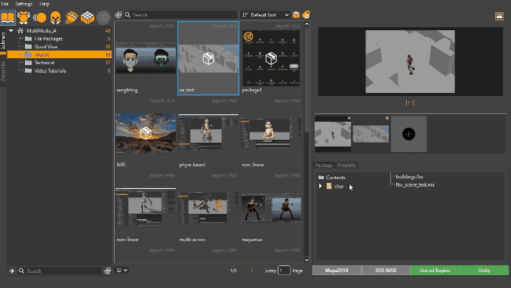Screen dimensions: 511x288
Task: Click the folder Search field at bottom left
Action: (x=60, y=271)
